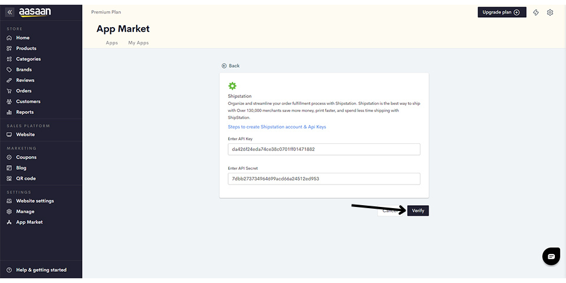This screenshot has width=566, height=283.
Task: Open Customers section
Action: [28, 101]
